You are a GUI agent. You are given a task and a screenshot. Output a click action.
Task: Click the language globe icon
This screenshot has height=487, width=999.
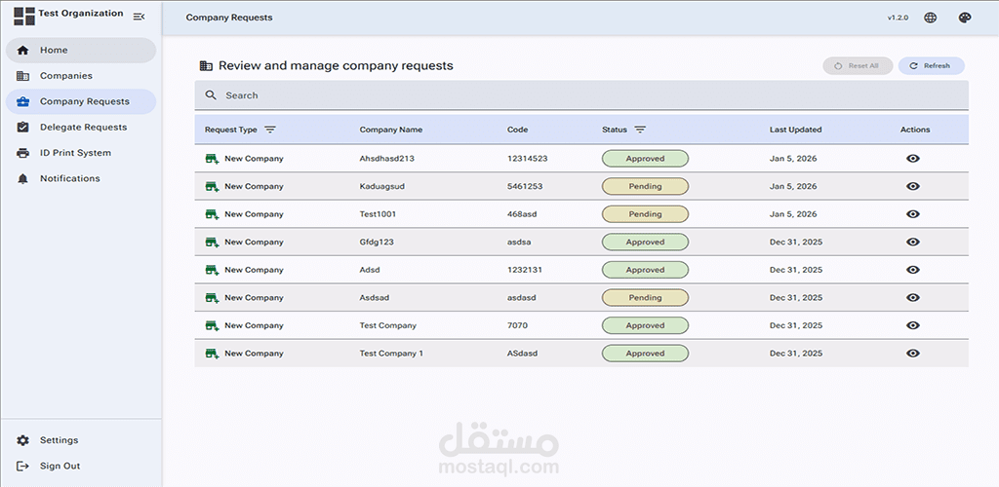[931, 18]
